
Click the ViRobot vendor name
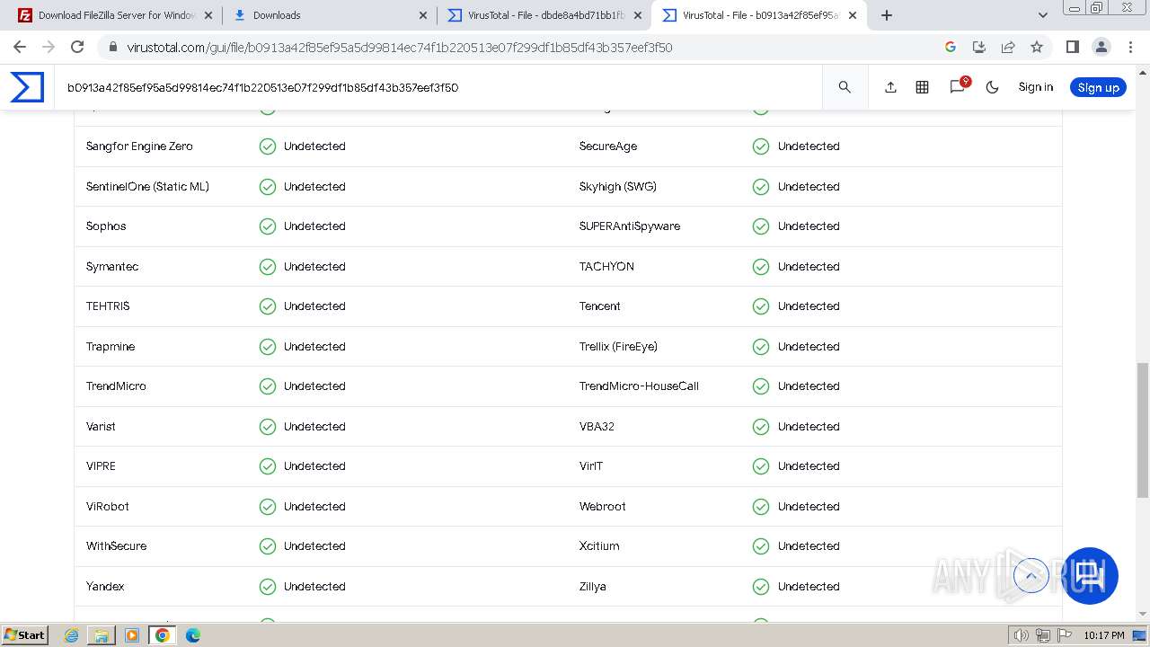(108, 507)
